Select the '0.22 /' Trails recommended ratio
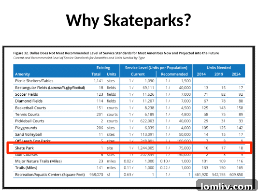 coord(165,168)
